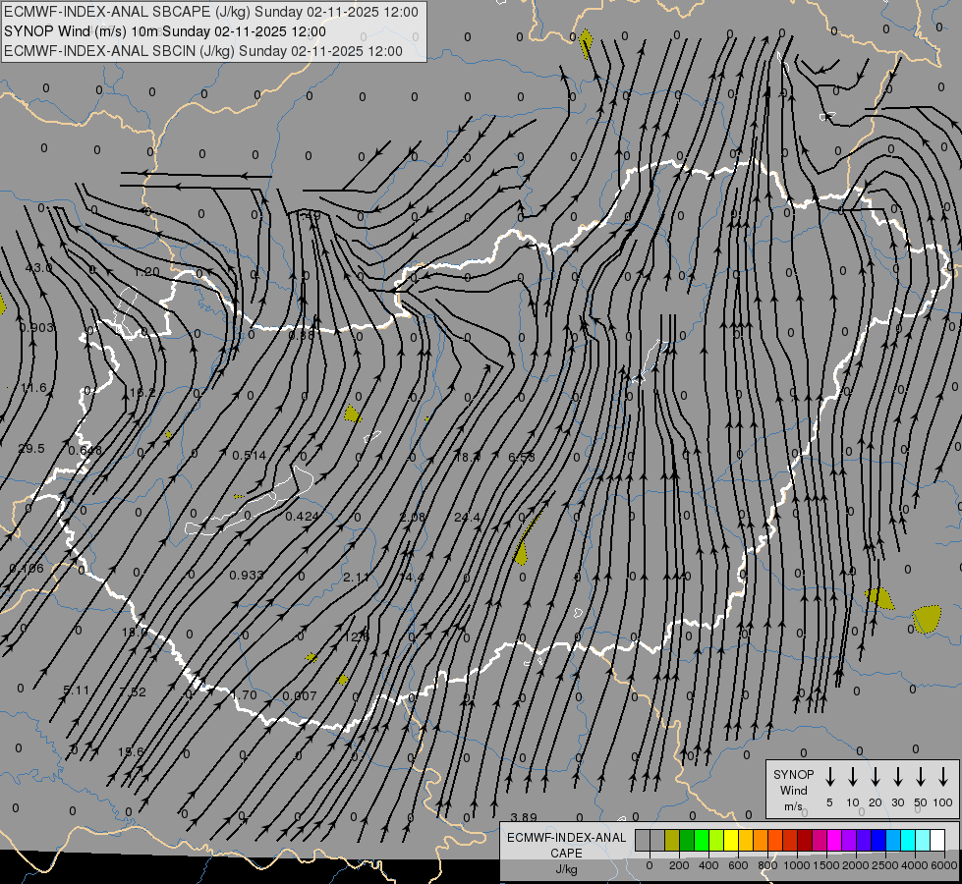Pick the dark red CAPE legend swatch
This screenshot has width=962, height=884.
(805, 840)
